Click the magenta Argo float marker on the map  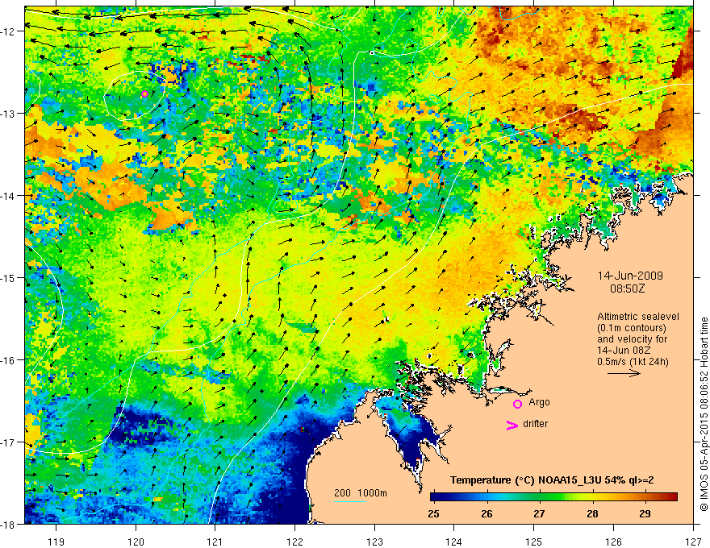point(145,94)
